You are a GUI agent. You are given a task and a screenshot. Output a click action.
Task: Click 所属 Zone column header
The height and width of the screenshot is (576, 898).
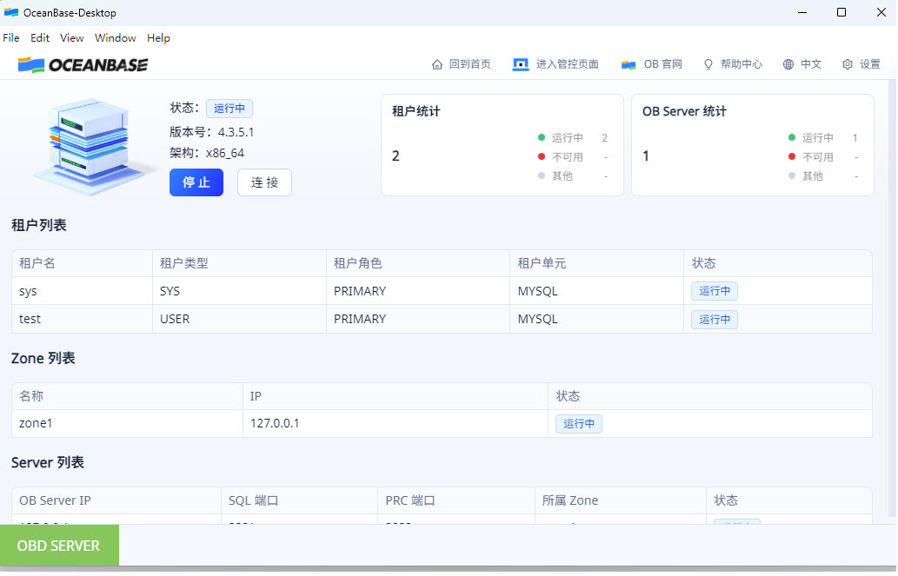[x=620, y=500]
